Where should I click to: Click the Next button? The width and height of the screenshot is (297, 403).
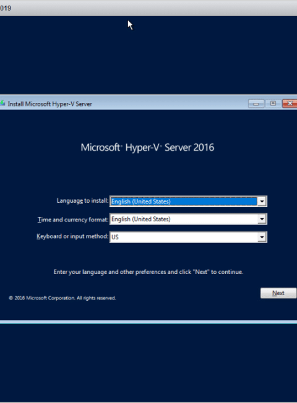[x=278, y=293]
